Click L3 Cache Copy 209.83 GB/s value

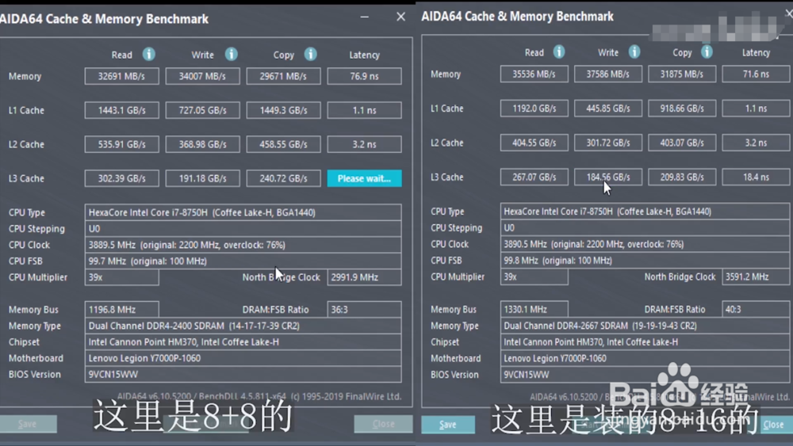(x=682, y=177)
